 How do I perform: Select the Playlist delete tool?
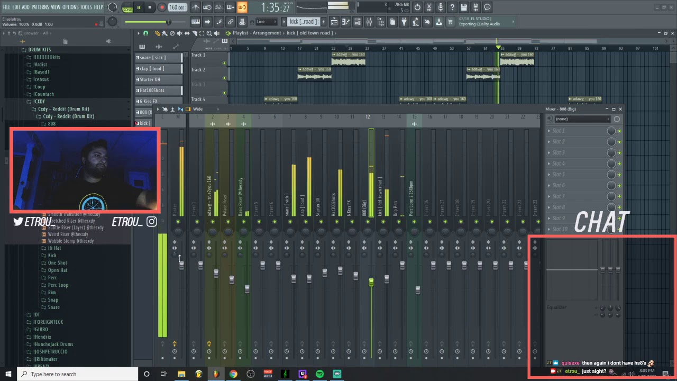click(x=172, y=33)
